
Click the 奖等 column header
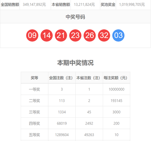pyautogui.click(x=34, y=78)
